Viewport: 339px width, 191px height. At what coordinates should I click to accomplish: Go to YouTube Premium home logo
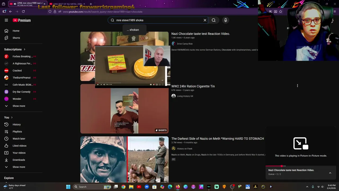(22, 20)
